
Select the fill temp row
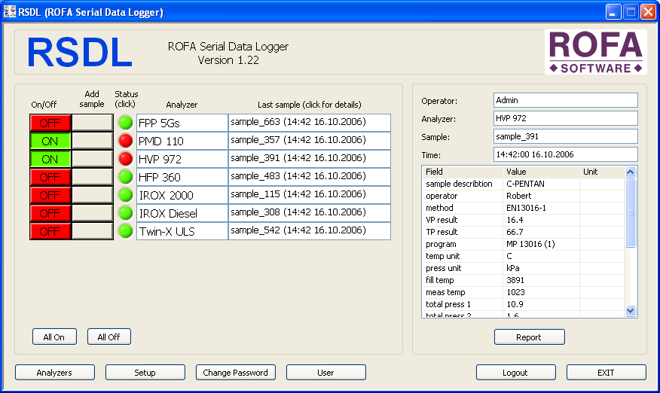523,280
